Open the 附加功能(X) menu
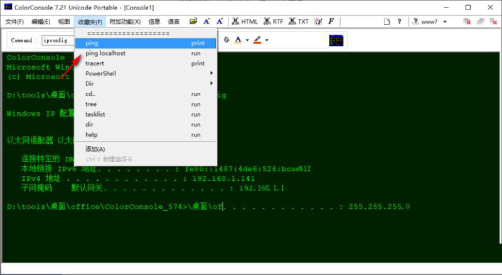The width and height of the screenshot is (502, 275). point(125,22)
